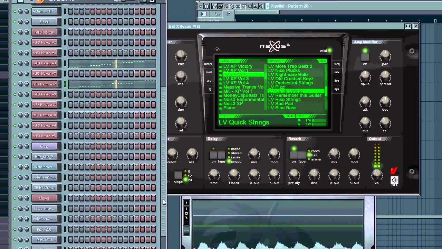This screenshot has height=249, width=442.
Task: Switch to the mix tab in Nexus
Action: coord(337,72)
